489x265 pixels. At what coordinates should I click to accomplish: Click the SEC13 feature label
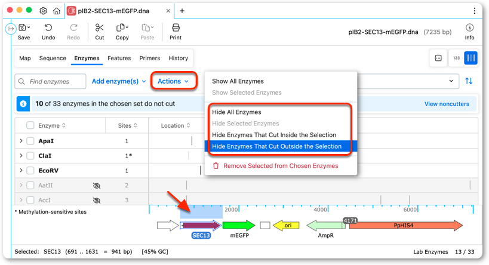pyautogui.click(x=201, y=235)
